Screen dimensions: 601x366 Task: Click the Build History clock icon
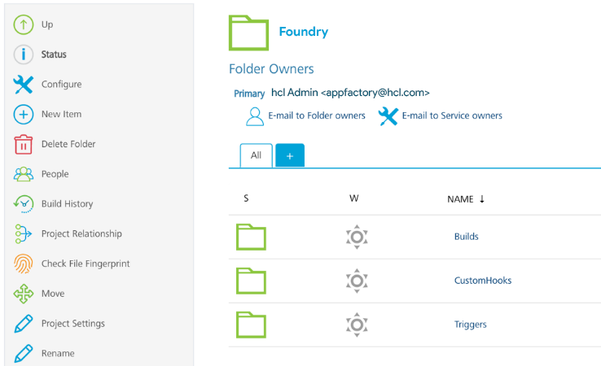[24, 204]
